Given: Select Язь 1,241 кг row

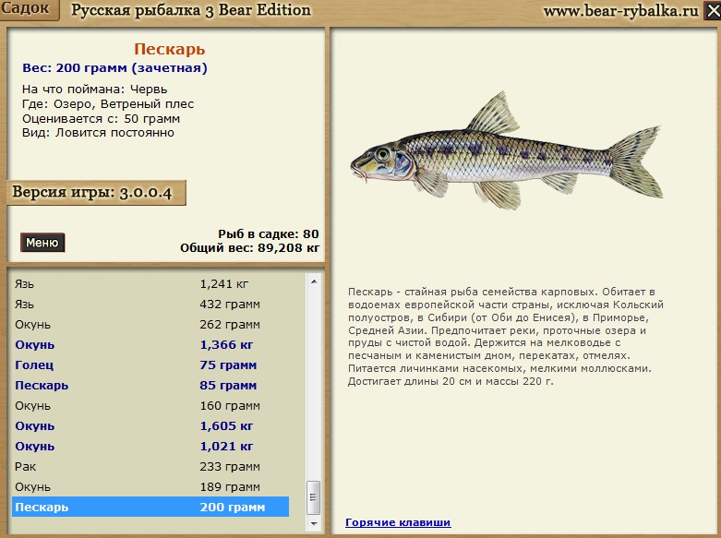Looking at the screenshot, I should (x=150, y=284).
